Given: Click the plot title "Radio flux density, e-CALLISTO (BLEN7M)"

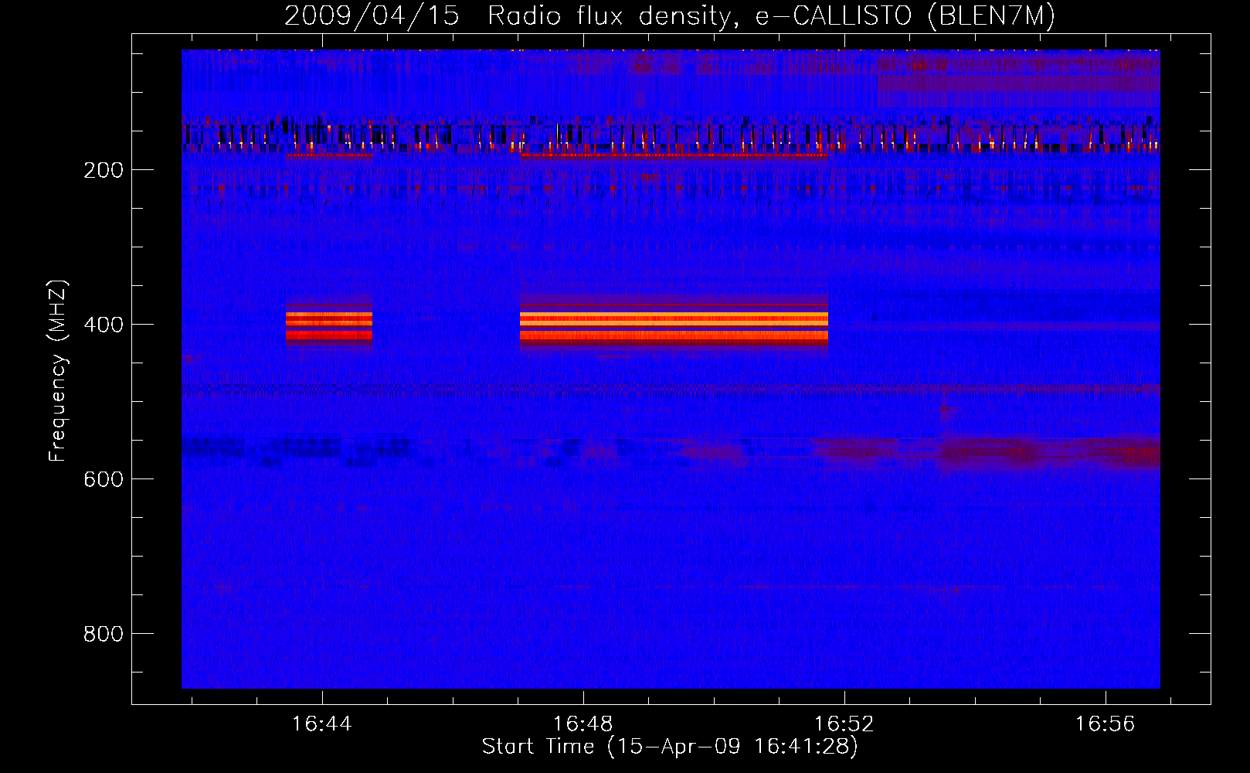Looking at the screenshot, I should 771,15.
